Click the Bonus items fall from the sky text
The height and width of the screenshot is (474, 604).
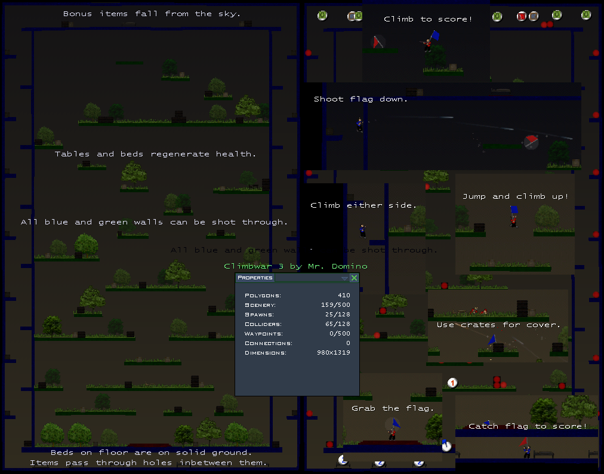pos(152,14)
